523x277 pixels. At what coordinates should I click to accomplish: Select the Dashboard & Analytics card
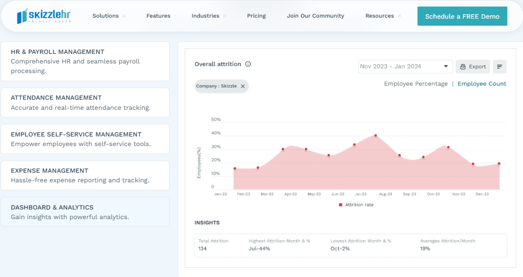coord(85,212)
